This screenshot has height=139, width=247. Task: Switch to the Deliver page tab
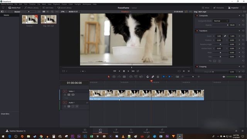tap(162, 131)
